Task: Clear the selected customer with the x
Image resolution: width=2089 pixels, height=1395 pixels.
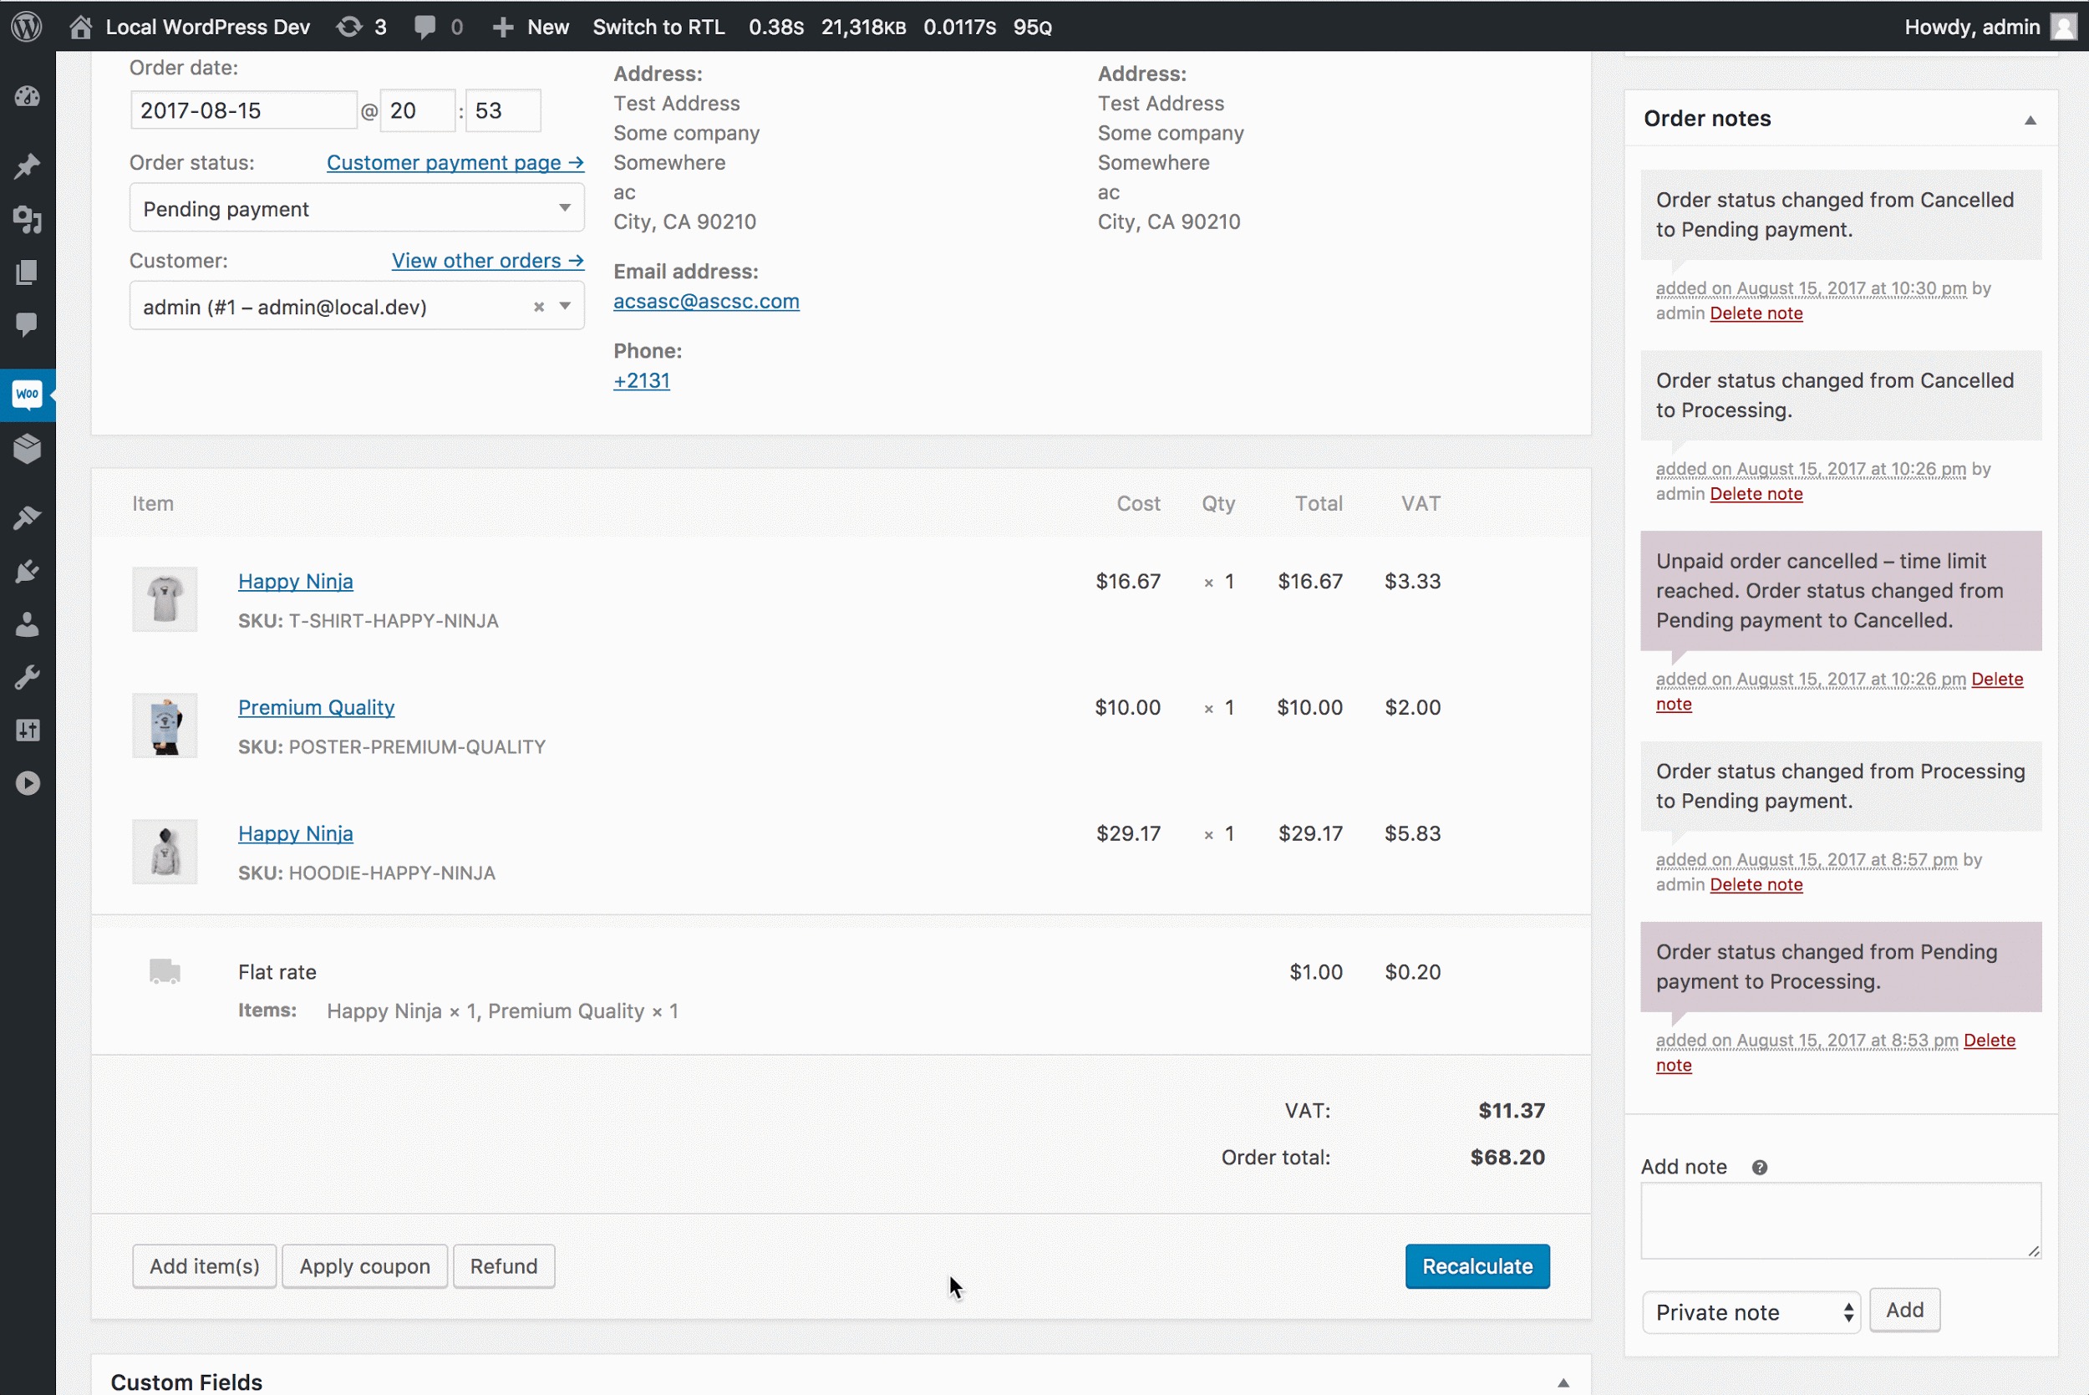Action: 538,307
